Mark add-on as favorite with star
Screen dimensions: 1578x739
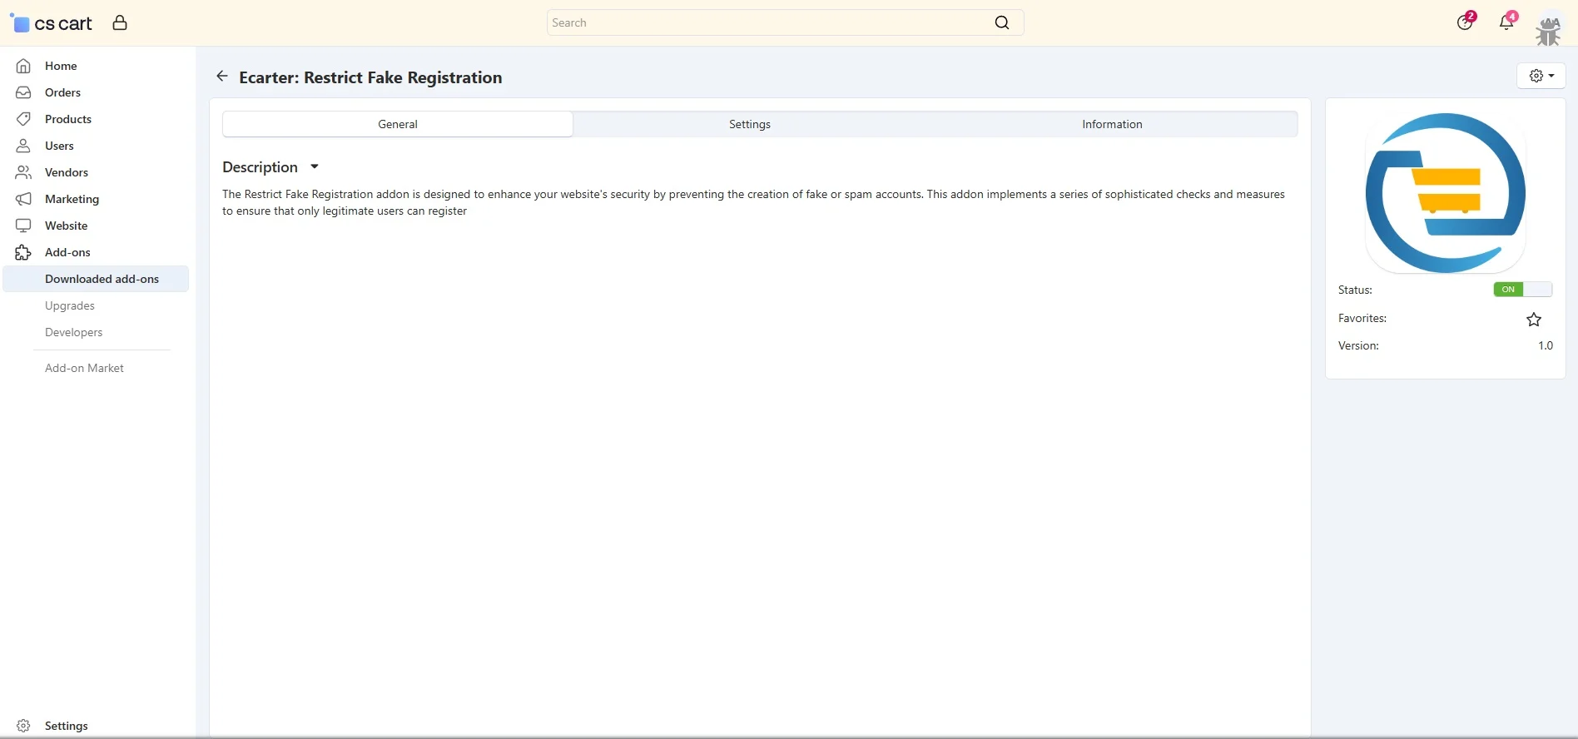(x=1534, y=320)
